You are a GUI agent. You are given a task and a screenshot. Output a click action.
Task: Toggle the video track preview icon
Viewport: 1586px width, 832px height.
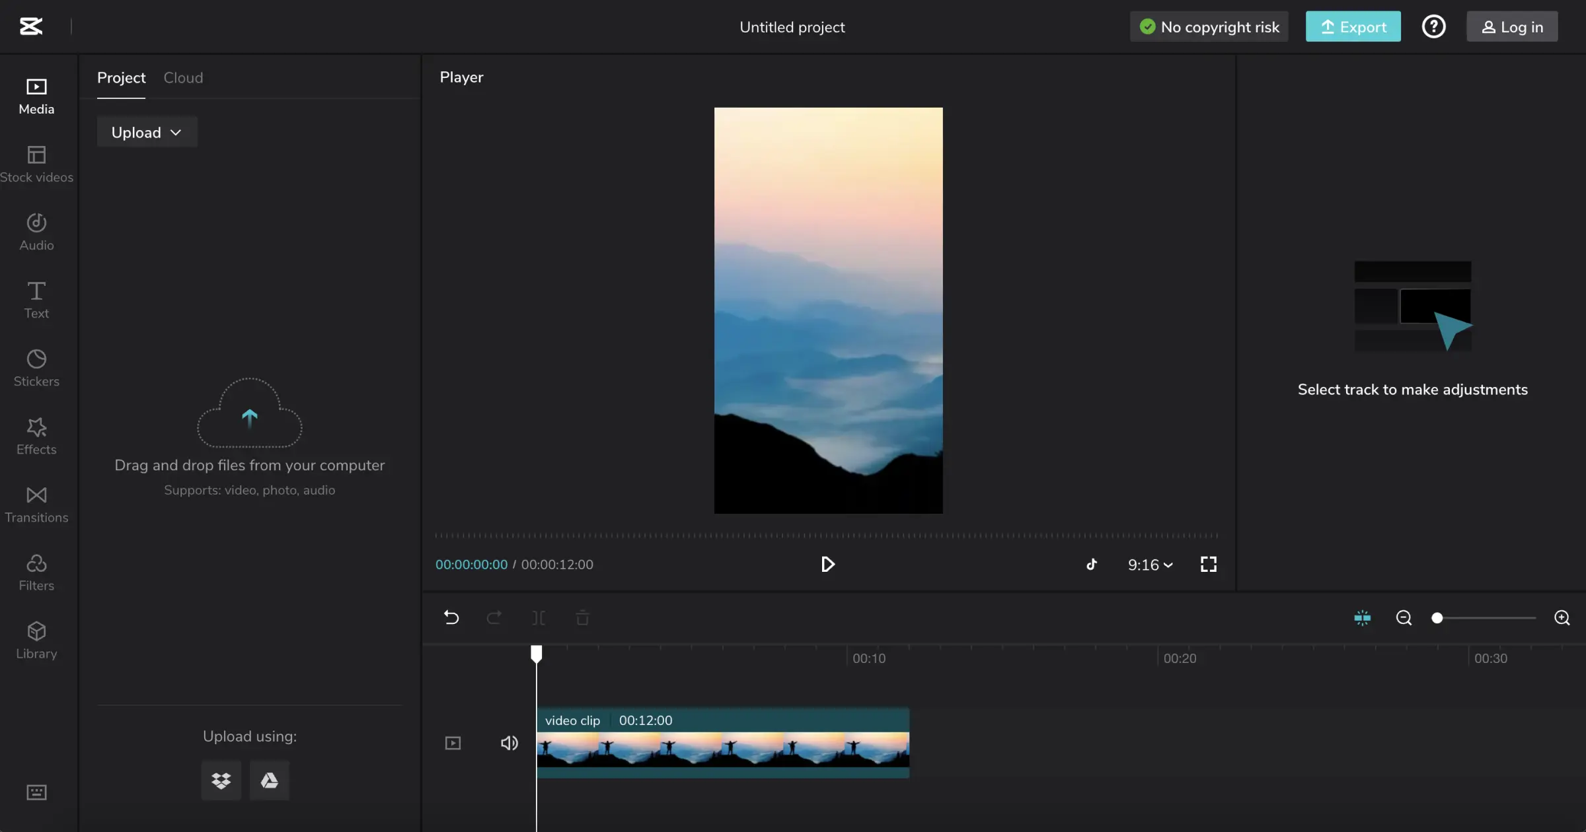pyautogui.click(x=453, y=743)
